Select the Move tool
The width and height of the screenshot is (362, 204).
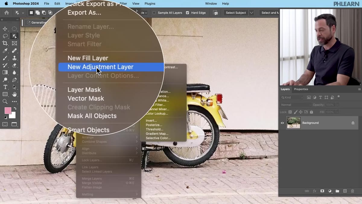(5, 29)
